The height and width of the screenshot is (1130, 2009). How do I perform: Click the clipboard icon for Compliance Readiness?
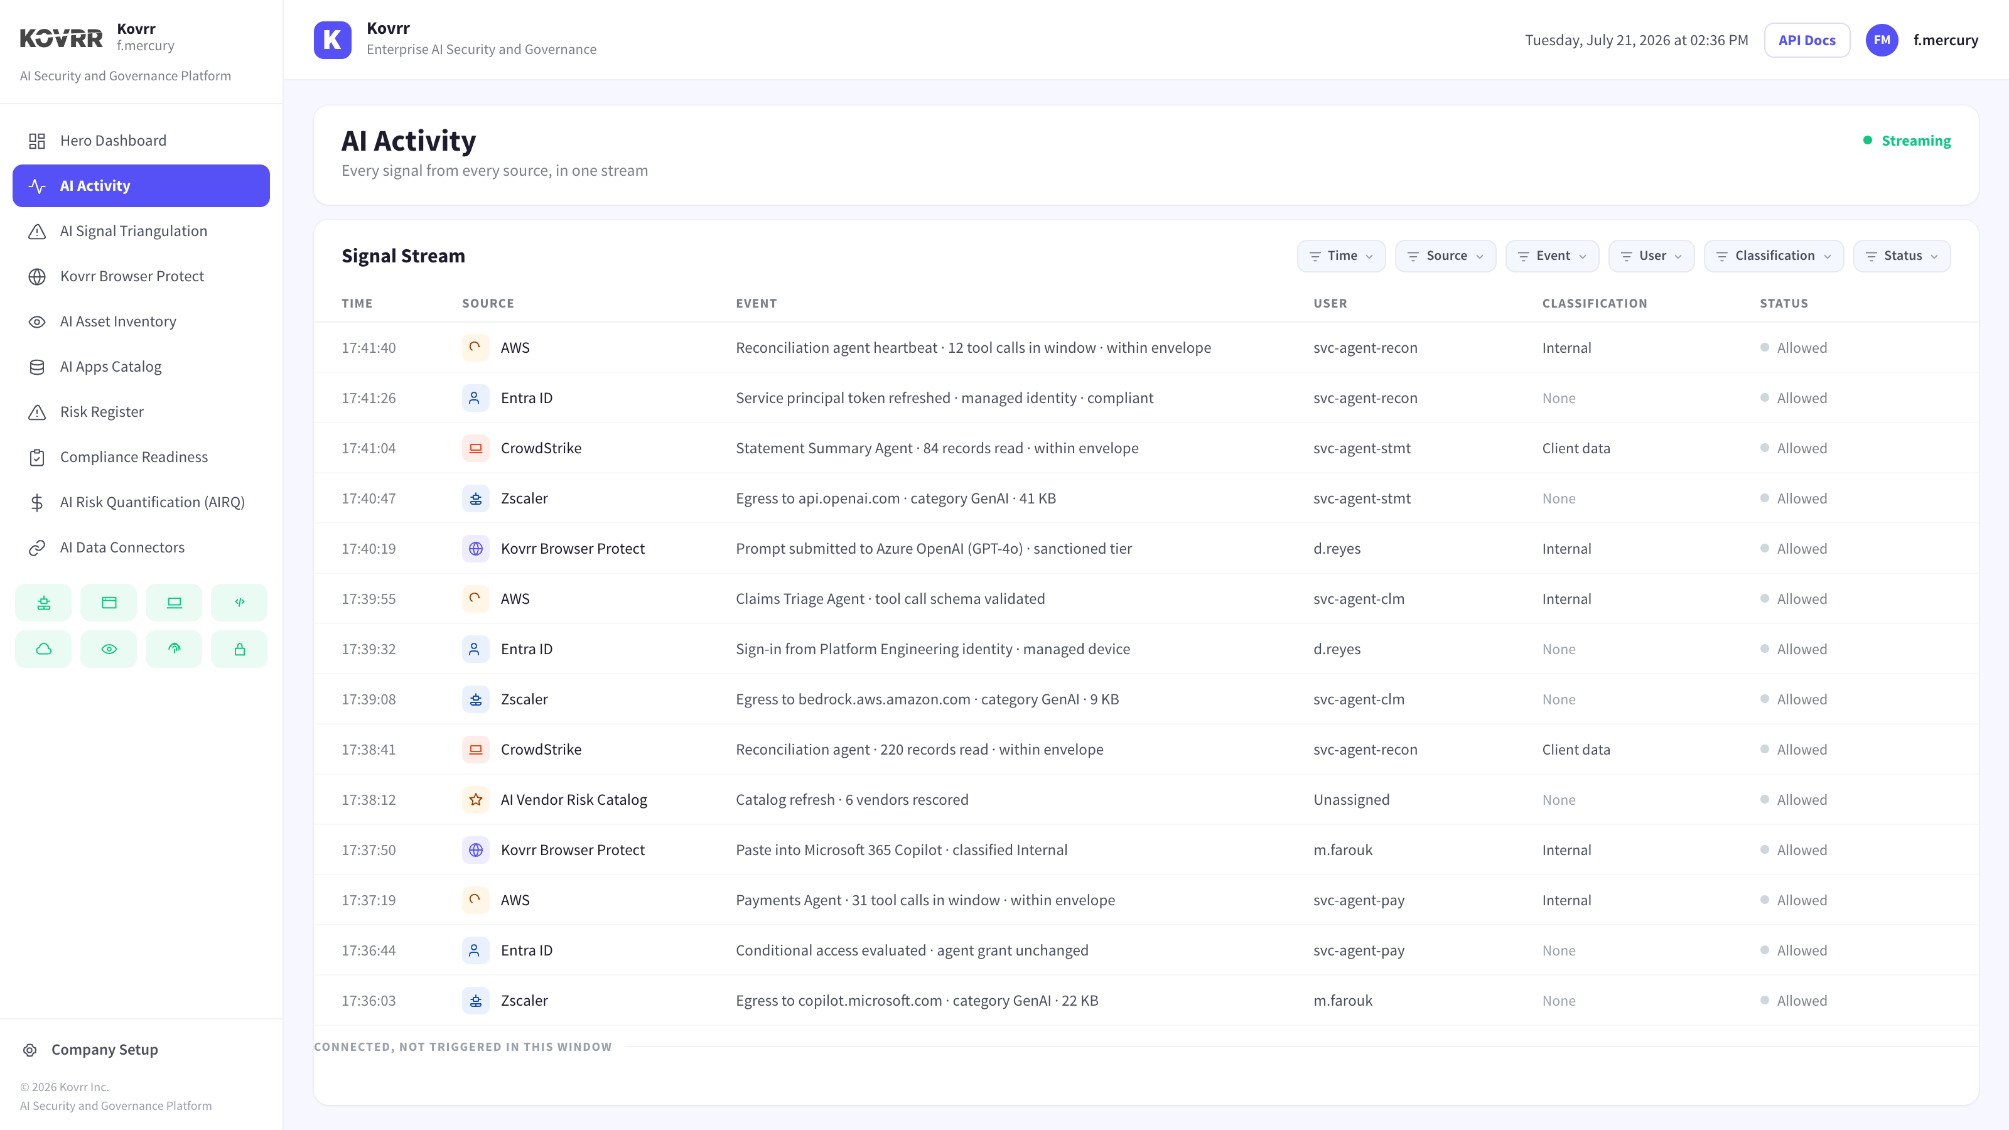(36, 457)
